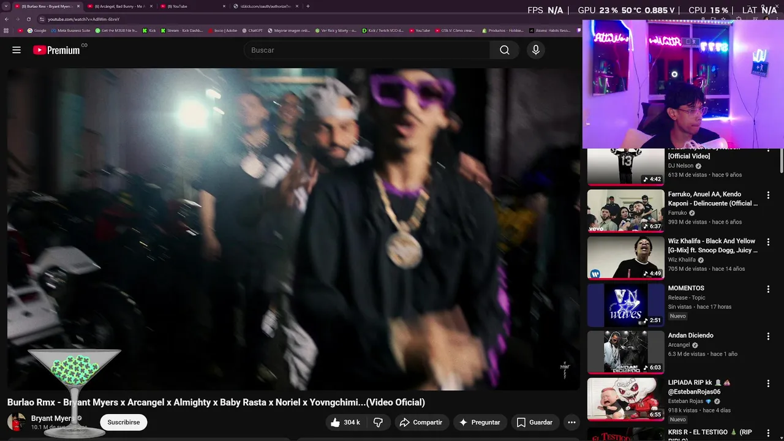
Task: Open Wiz Khalifa Black And Yellow thumbnail
Action: [x=625, y=258]
